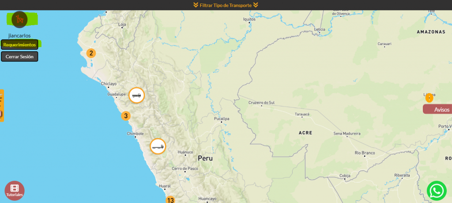The width and height of the screenshot is (452, 203).
Task: Click the orange alert marker at Lábrea
Action: pyautogui.click(x=429, y=98)
